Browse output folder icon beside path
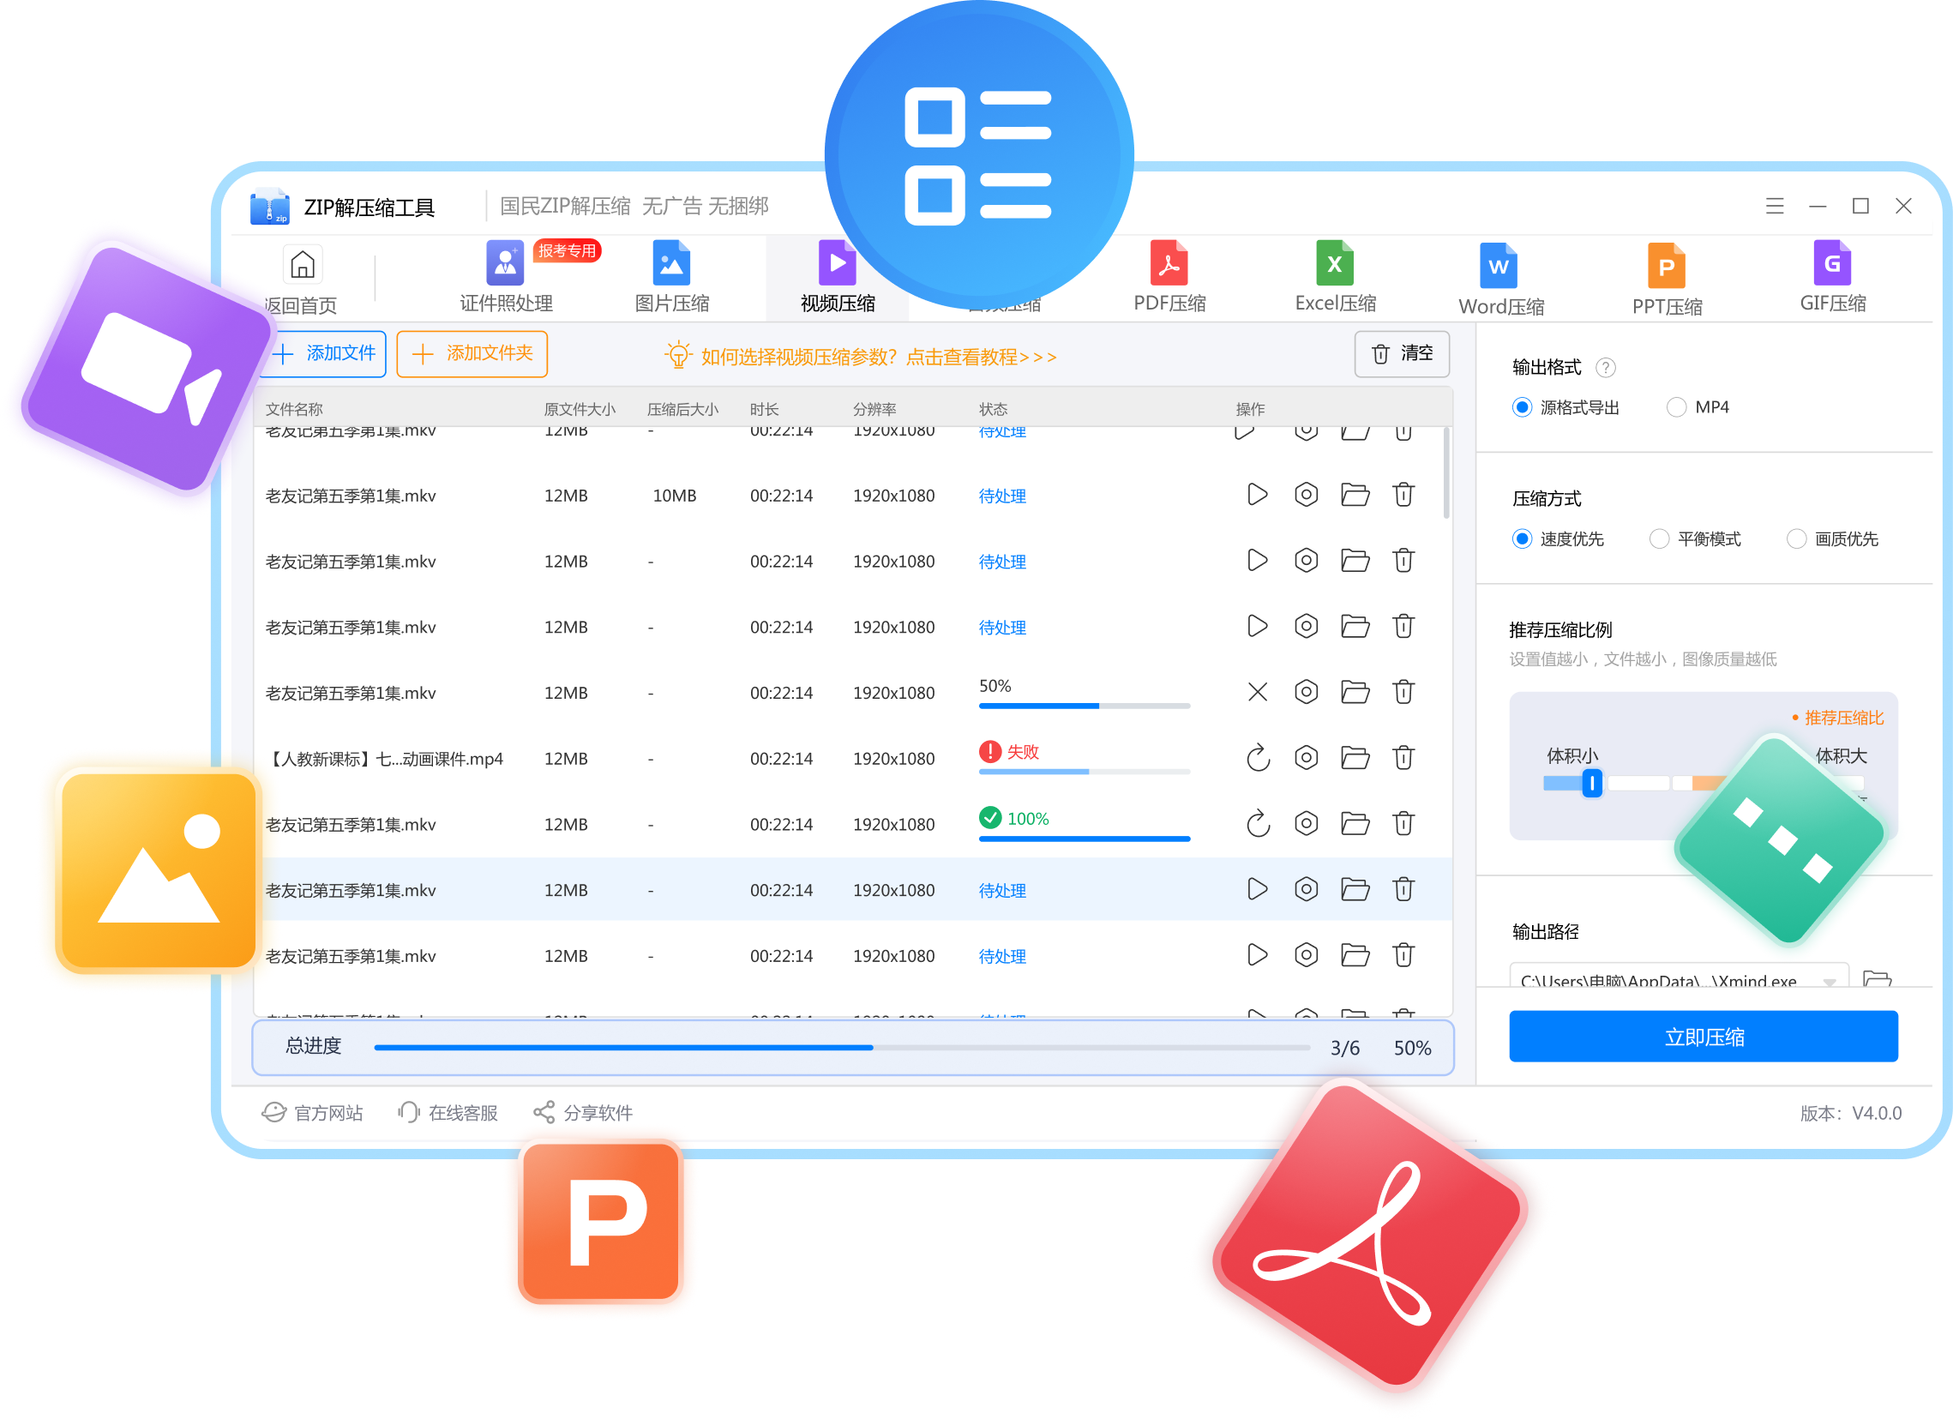The width and height of the screenshot is (1953, 1419). coord(1878,978)
